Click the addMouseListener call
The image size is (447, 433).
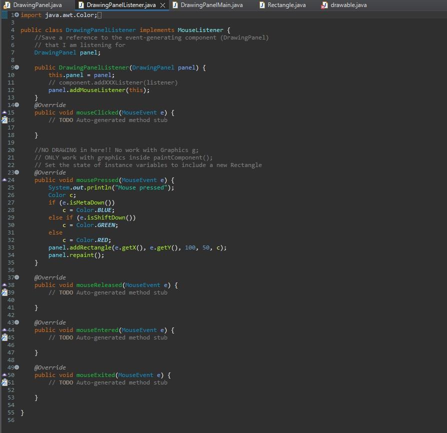pos(97,90)
